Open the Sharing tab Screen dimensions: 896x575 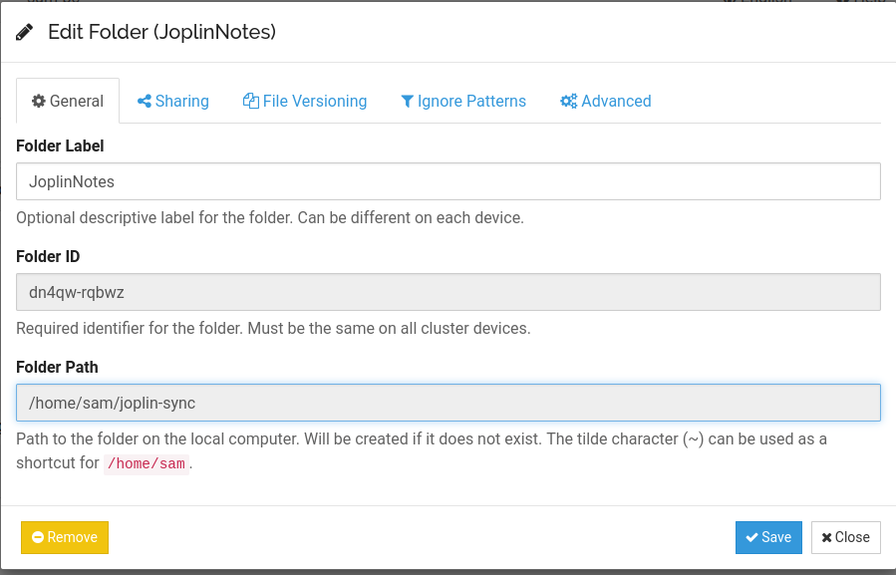point(173,102)
